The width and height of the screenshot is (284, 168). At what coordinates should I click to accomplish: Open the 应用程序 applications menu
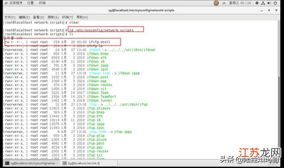(x=16, y=3)
